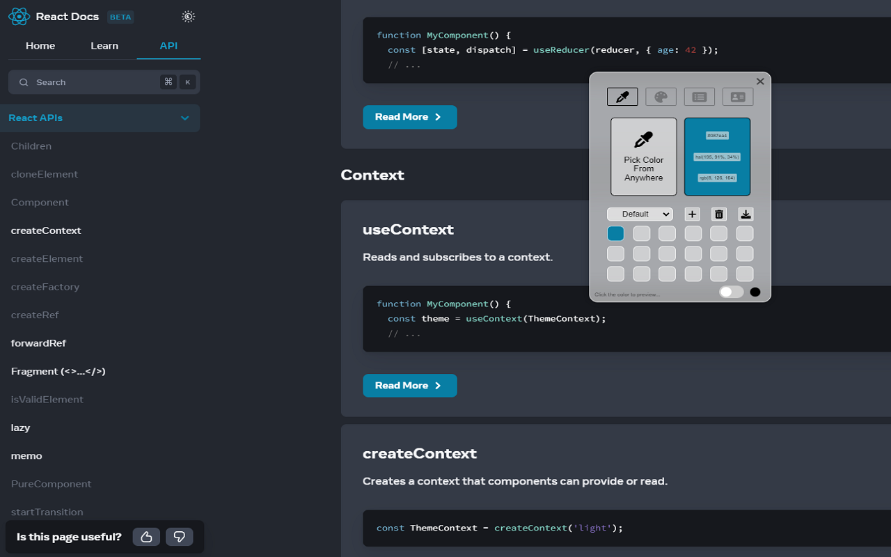Open the ID card tab in color picker
This screenshot has width=891, height=557.
click(738, 97)
